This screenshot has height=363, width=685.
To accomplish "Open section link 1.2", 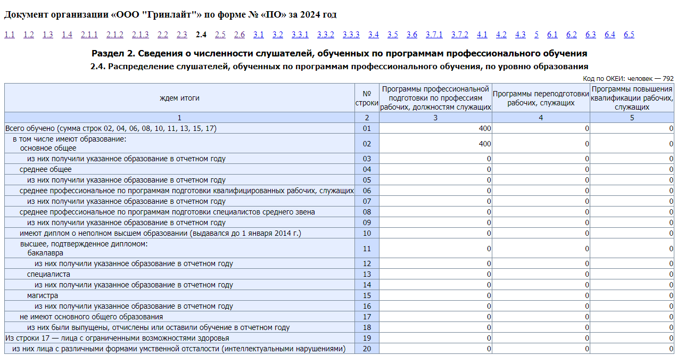I will tap(29, 35).
